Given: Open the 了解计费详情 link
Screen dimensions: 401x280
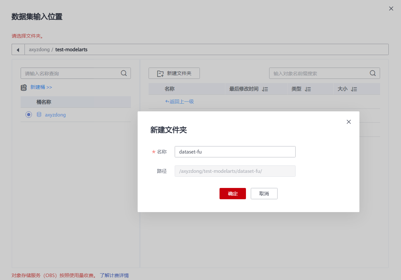Looking at the screenshot, I should pyautogui.click(x=114, y=275).
